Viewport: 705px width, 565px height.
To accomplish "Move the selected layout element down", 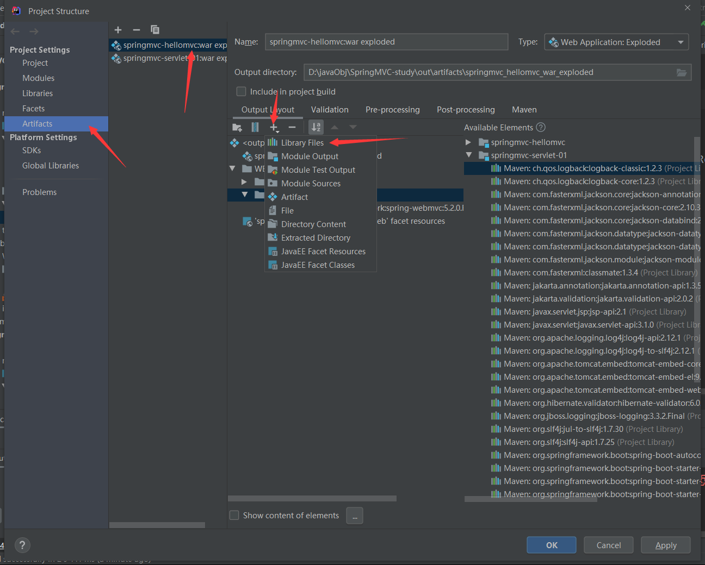I will click(353, 127).
